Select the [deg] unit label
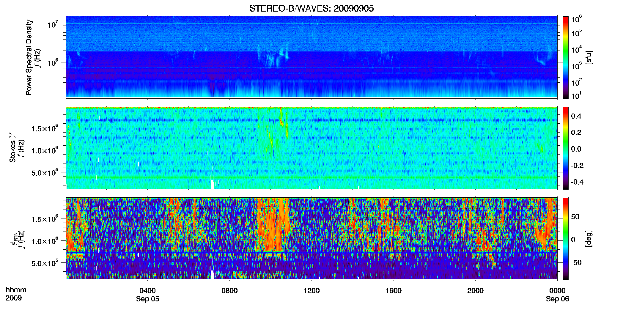The width and height of the screenshot is (623, 321). click(x=589, y=239)
